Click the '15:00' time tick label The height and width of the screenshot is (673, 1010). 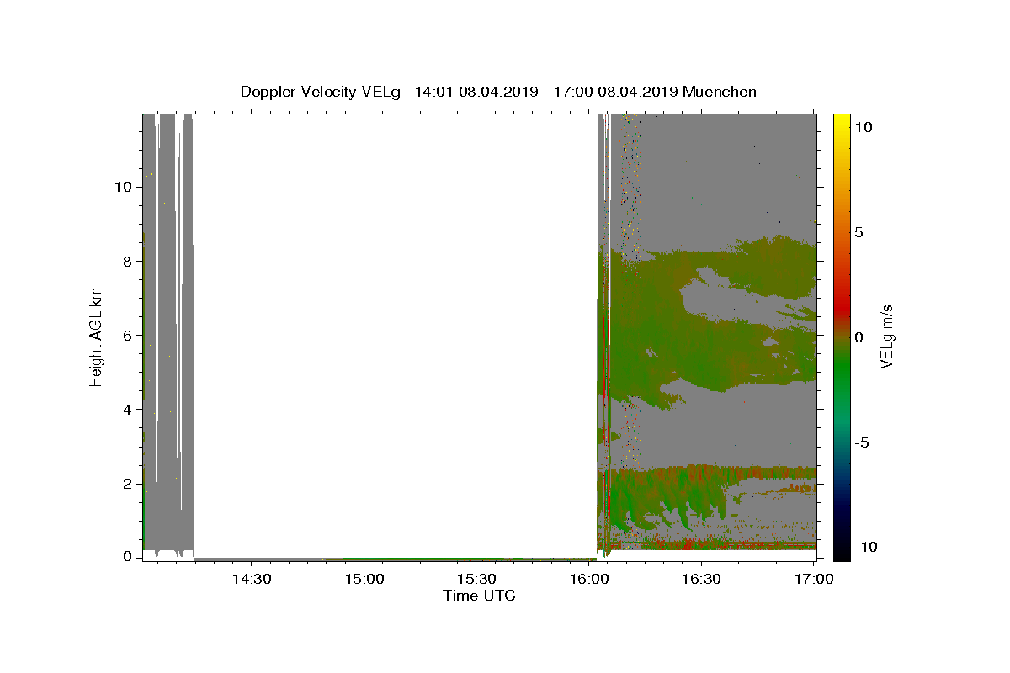click(364, 580)
